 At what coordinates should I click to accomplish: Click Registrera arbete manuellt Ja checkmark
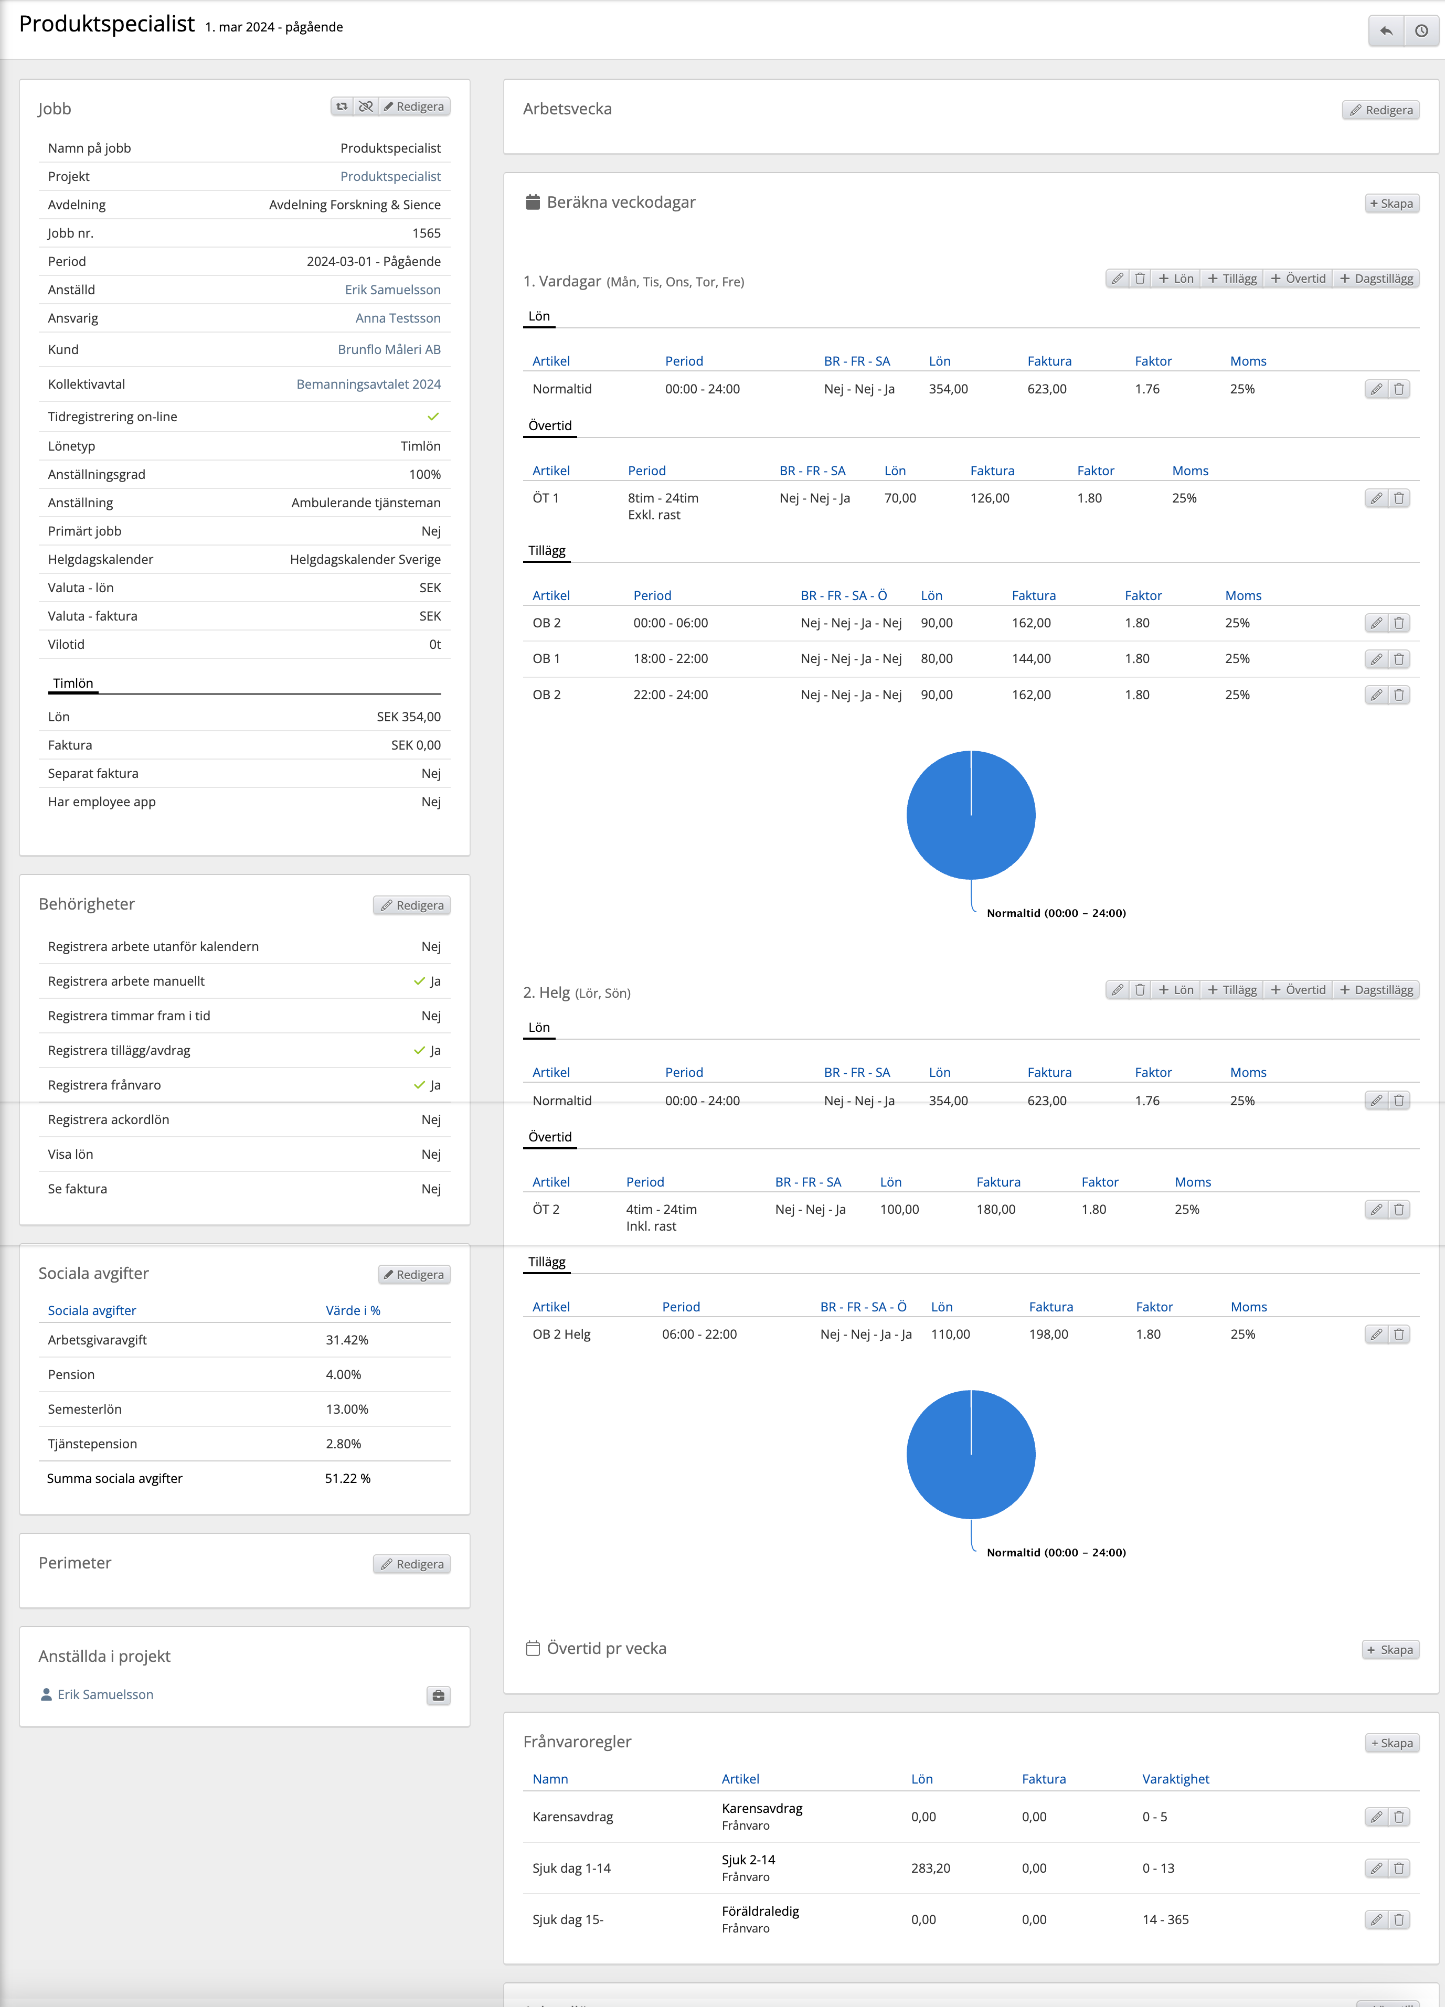click(419, 981)
